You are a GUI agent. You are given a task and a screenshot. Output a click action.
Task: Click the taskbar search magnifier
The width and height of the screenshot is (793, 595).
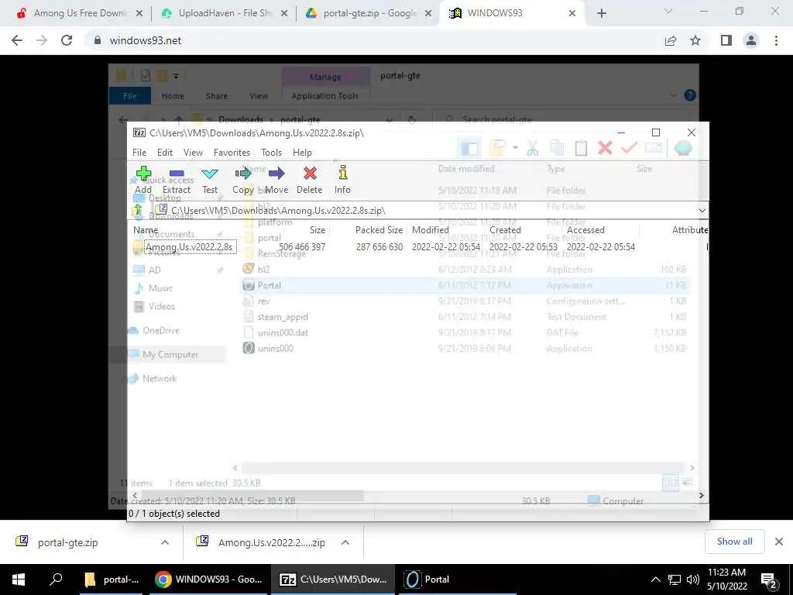coord(56,580)
